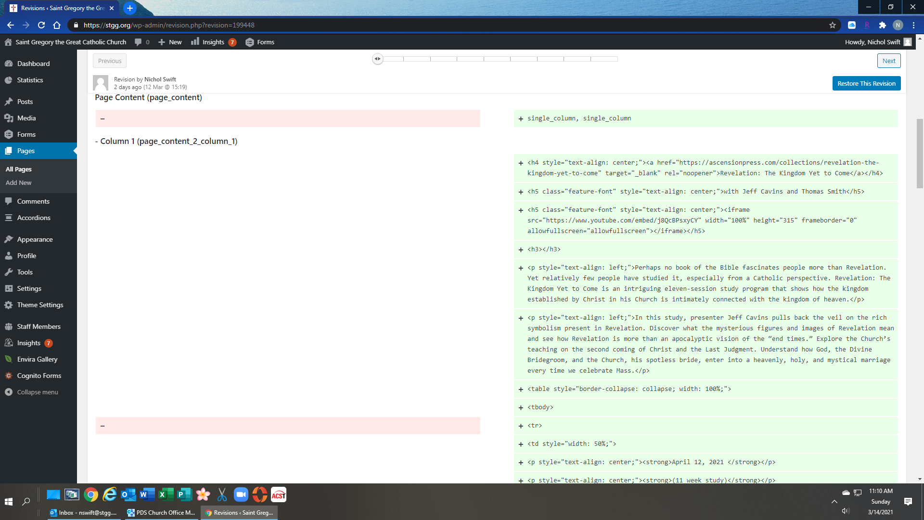Bookmark page with star icon
This screenshot has width=924, height=520.
click(x=833, y=25)
